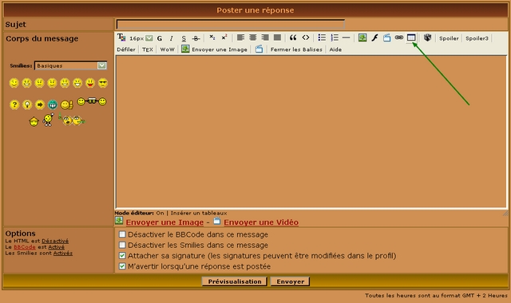Viewport: 511px width, 303px height.
Task: Click the text area resize handle
Action: (x=505, y=213)
